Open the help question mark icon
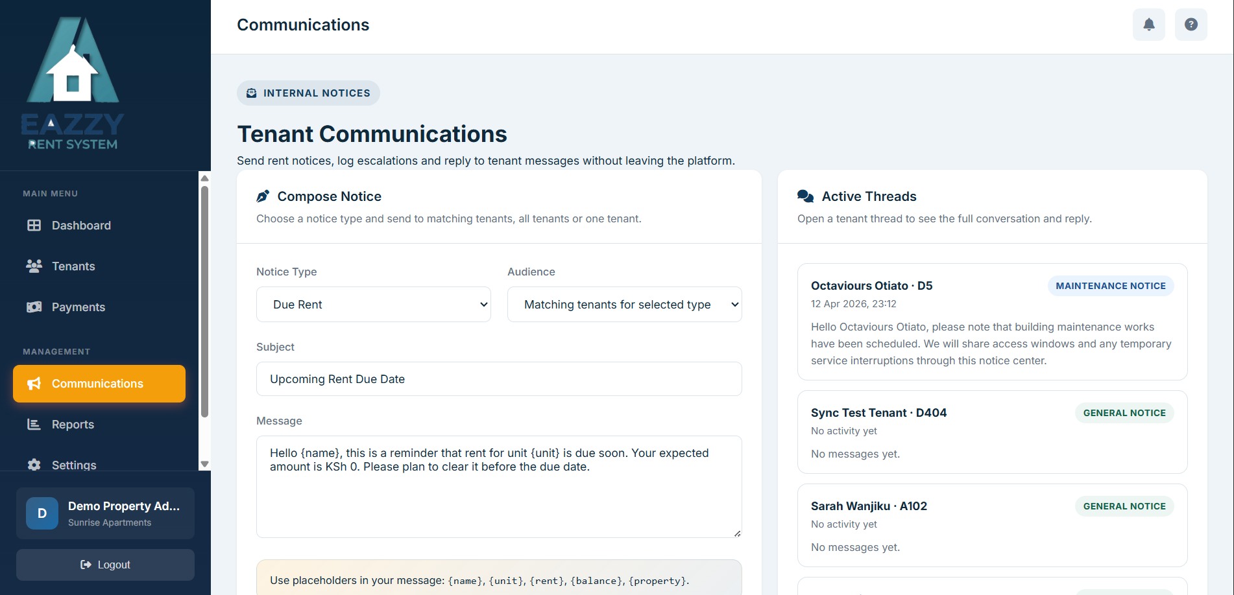The height and width of the screenshot is (595, 1234). pos(1191,25)
